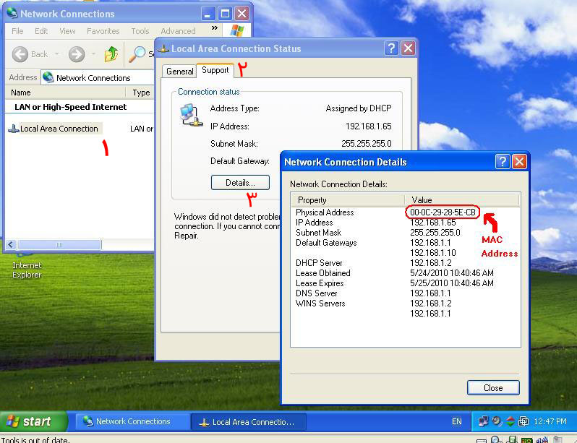Open Forward button history dropdown arrow
The image size is (577, 443).
coord(93,54)
